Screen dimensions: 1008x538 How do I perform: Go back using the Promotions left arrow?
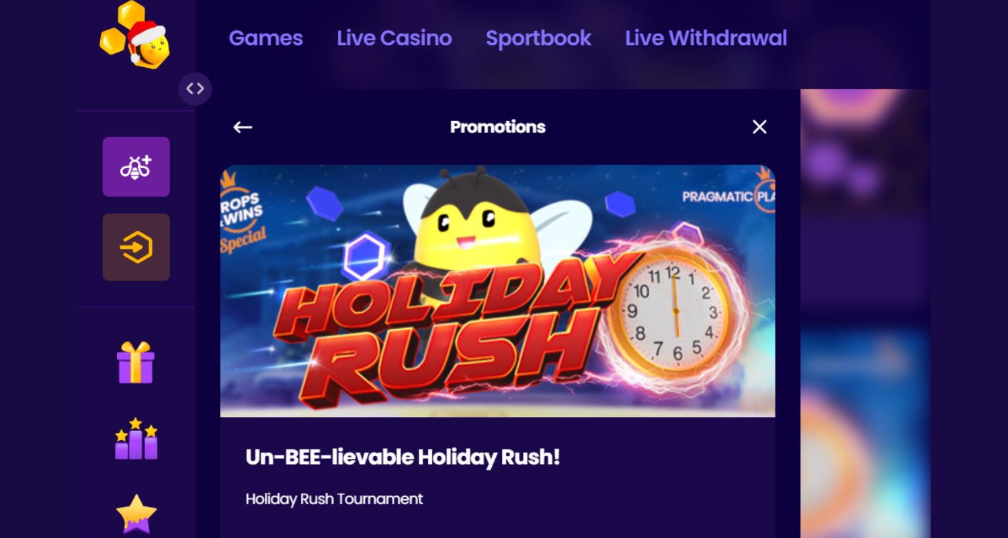243,127
